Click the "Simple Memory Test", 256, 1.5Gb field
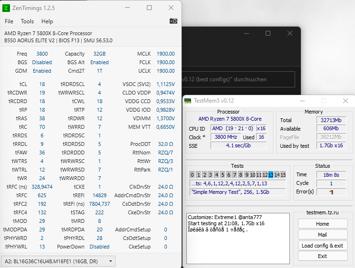 (238, 192)
